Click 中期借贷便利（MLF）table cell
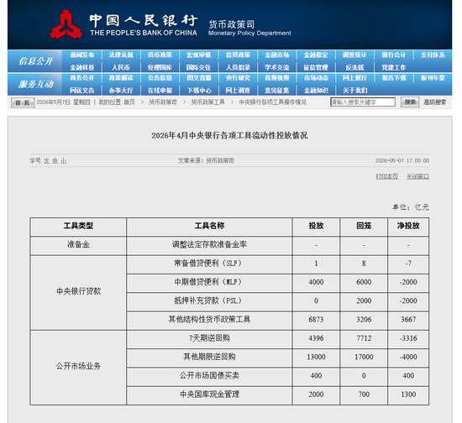Screen dimensions: 462x423 pos(209,282)
